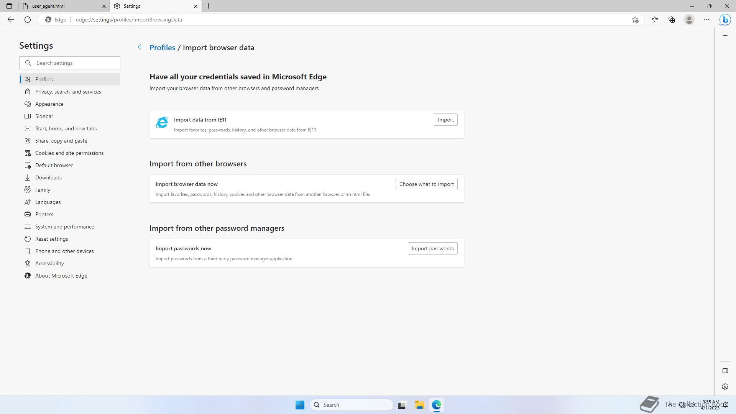Open Languages settings
This screenshot has width=736, height=414.
(x=70, y=202)
